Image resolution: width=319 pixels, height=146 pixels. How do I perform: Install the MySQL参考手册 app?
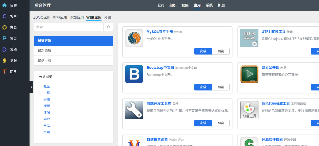(x=203, y=51)
